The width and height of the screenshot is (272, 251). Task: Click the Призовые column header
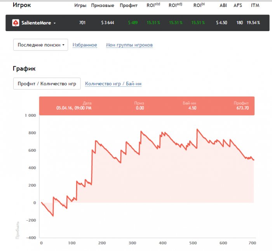[103, 5]
